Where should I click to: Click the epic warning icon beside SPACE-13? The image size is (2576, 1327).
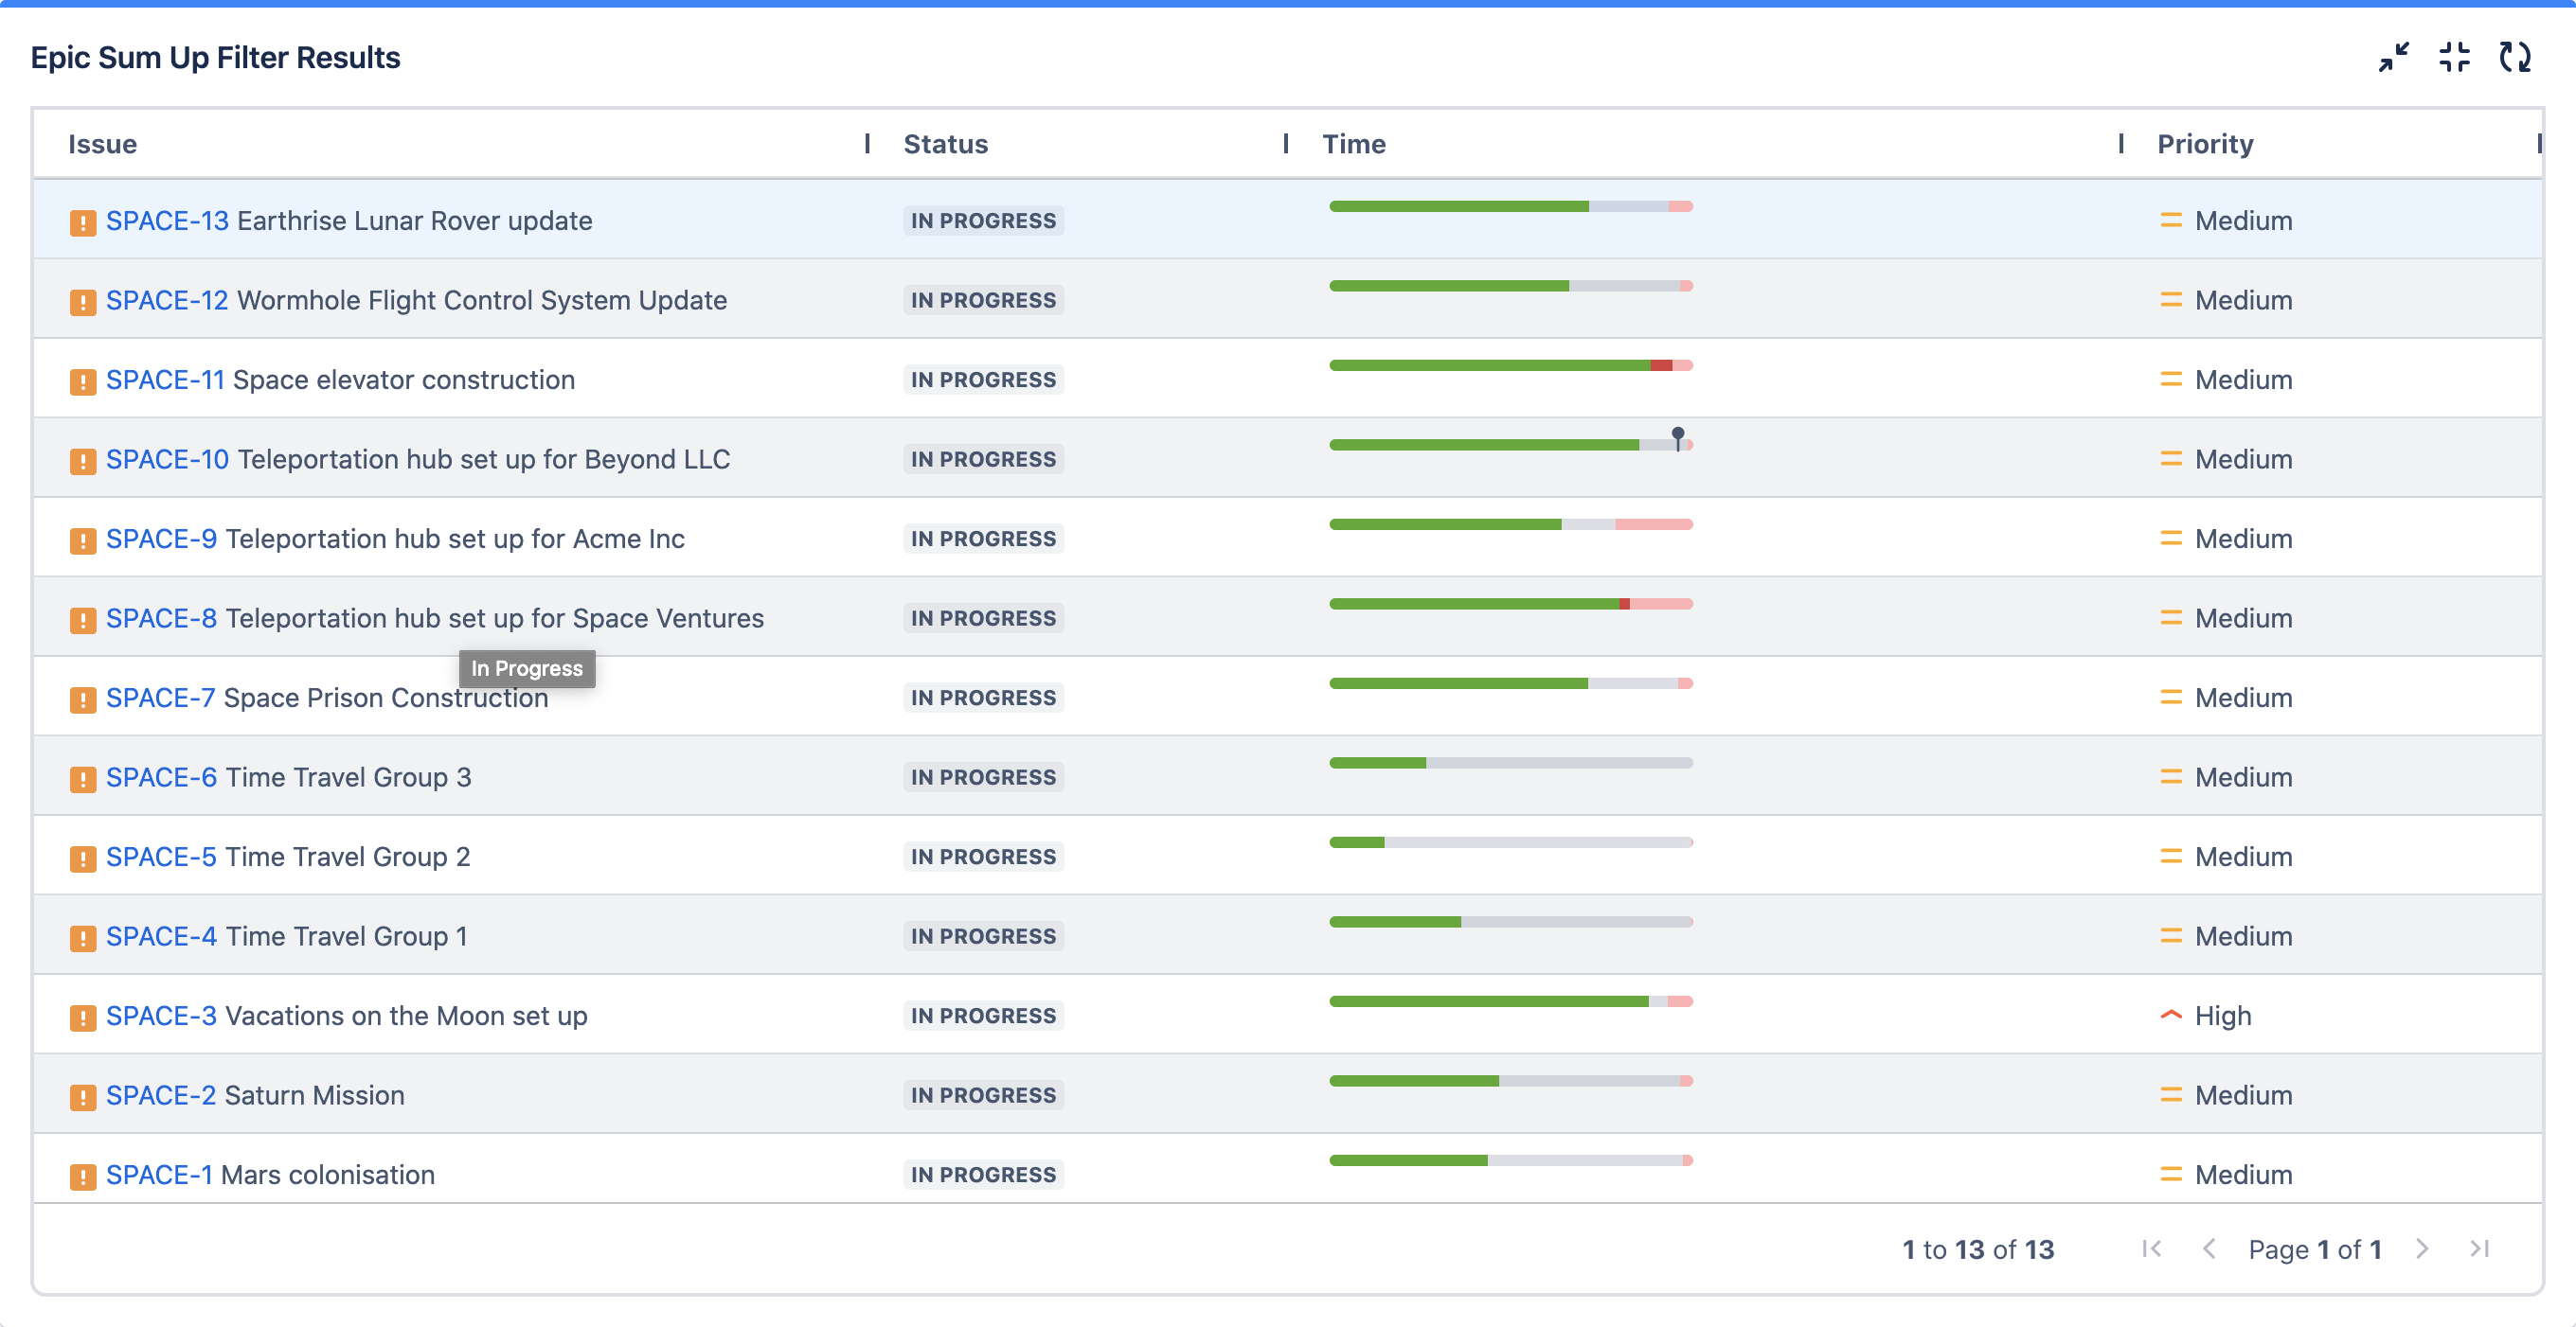[x=83, y=221]
